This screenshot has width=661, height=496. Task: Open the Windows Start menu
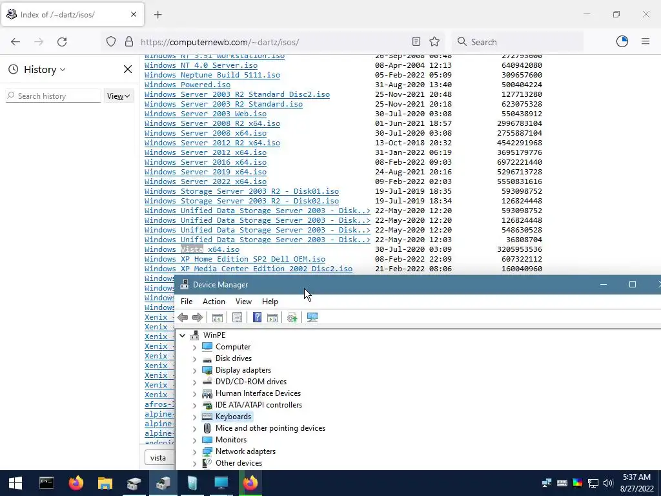pos(15,483)
